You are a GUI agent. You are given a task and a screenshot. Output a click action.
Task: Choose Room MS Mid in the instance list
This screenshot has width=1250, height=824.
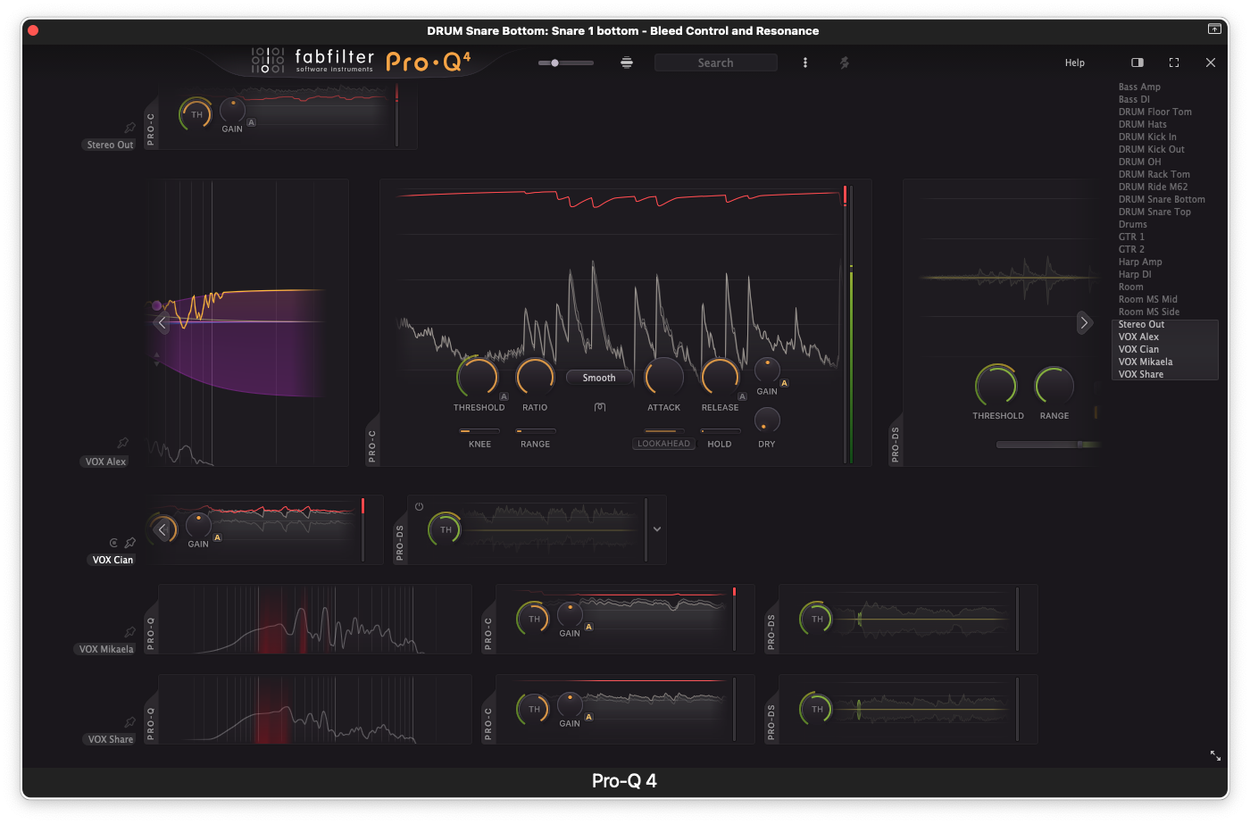(1147, 299)
